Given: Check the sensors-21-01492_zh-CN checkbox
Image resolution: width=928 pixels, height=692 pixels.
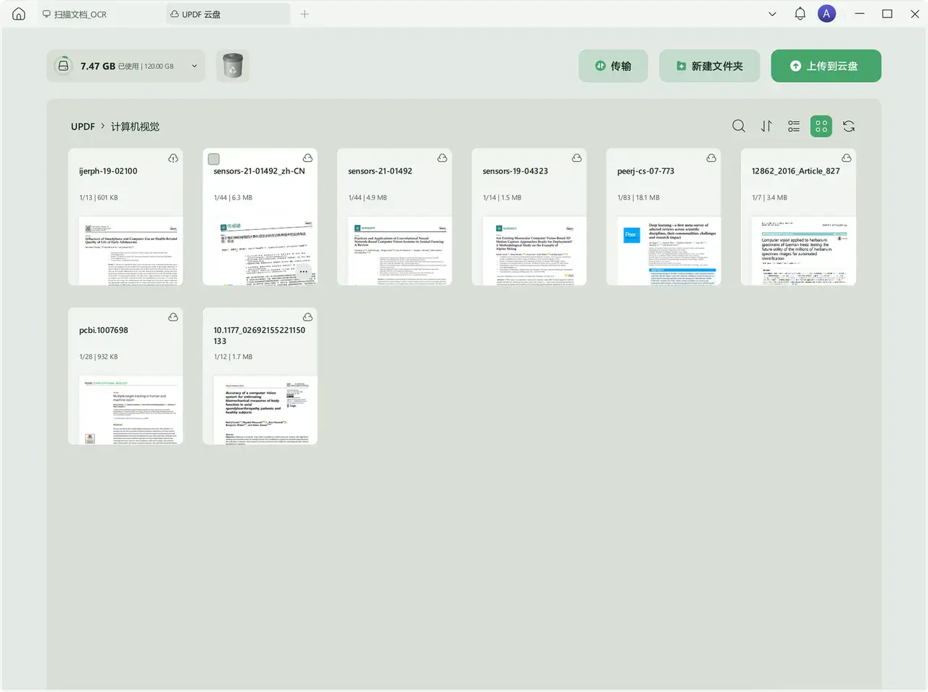Looking at the screenshot, I should point(214,159).
